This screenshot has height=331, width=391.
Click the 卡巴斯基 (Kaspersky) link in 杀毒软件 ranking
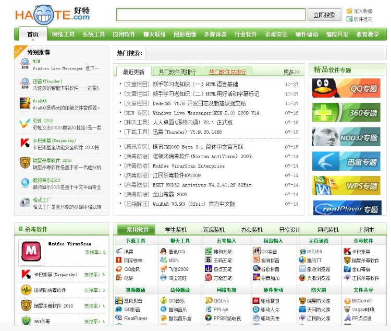(x=56, y=275)
